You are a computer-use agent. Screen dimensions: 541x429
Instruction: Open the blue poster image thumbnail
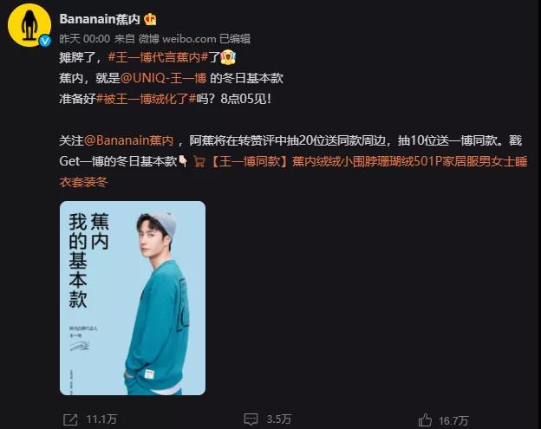point(133,298)
